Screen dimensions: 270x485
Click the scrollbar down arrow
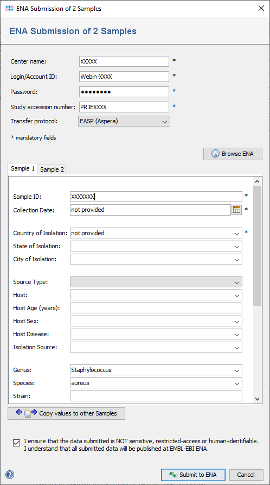click(x=258, y=399)
